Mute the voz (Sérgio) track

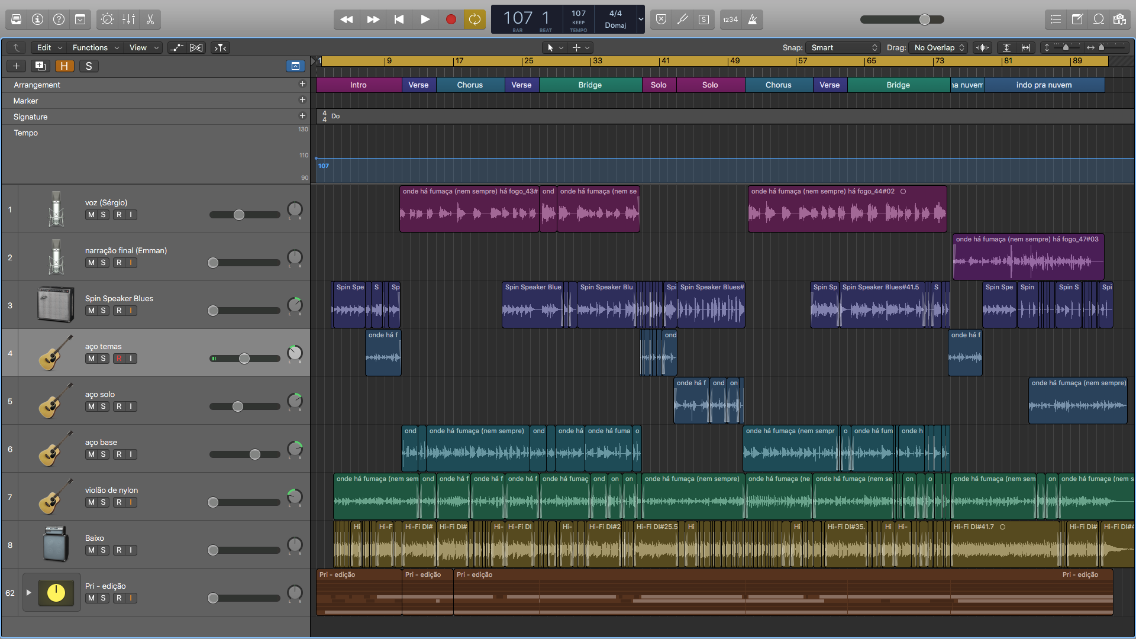(x=91, y=215)
